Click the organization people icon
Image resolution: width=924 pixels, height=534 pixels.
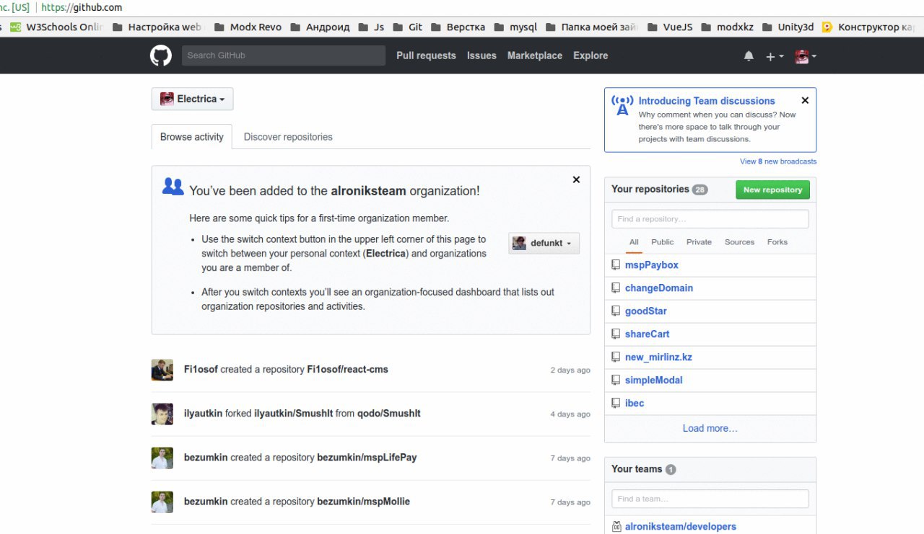tap(173, 187)
